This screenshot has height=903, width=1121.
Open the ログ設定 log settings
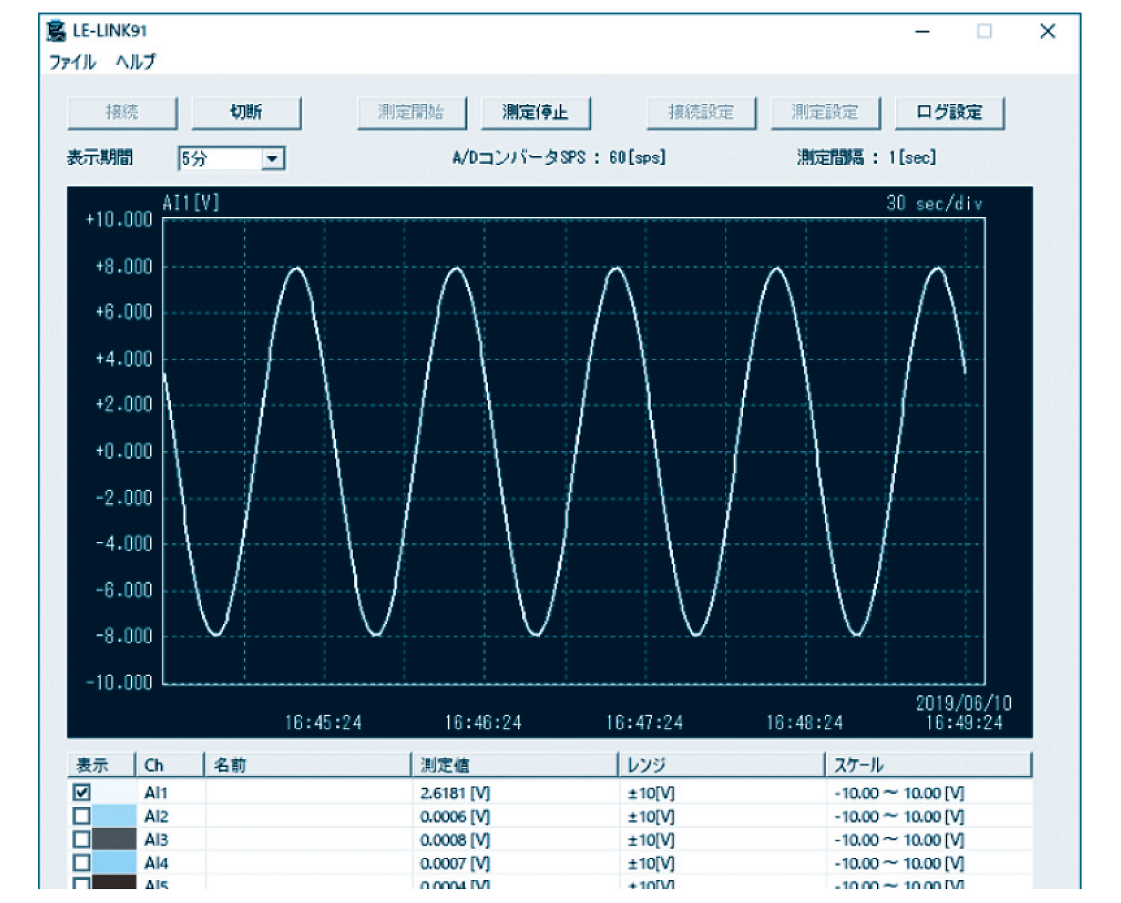pyautogui.click(x=949, y=113)
